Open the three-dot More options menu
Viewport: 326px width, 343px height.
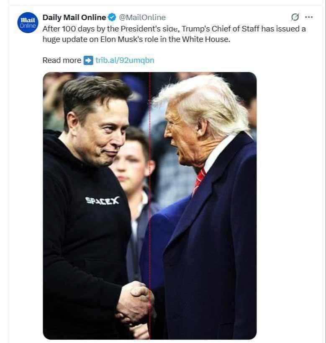coord(309,17)
